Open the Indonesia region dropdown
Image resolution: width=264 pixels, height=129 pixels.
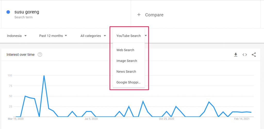tap(17, 36)
